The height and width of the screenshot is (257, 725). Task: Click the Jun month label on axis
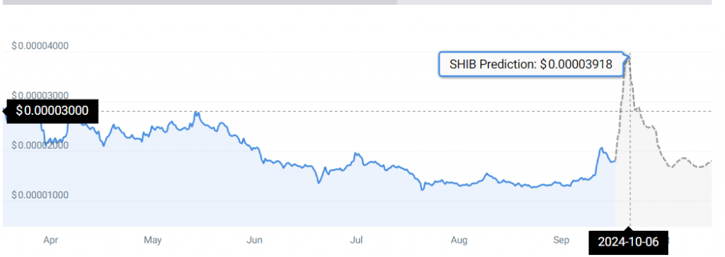[255, 240]
